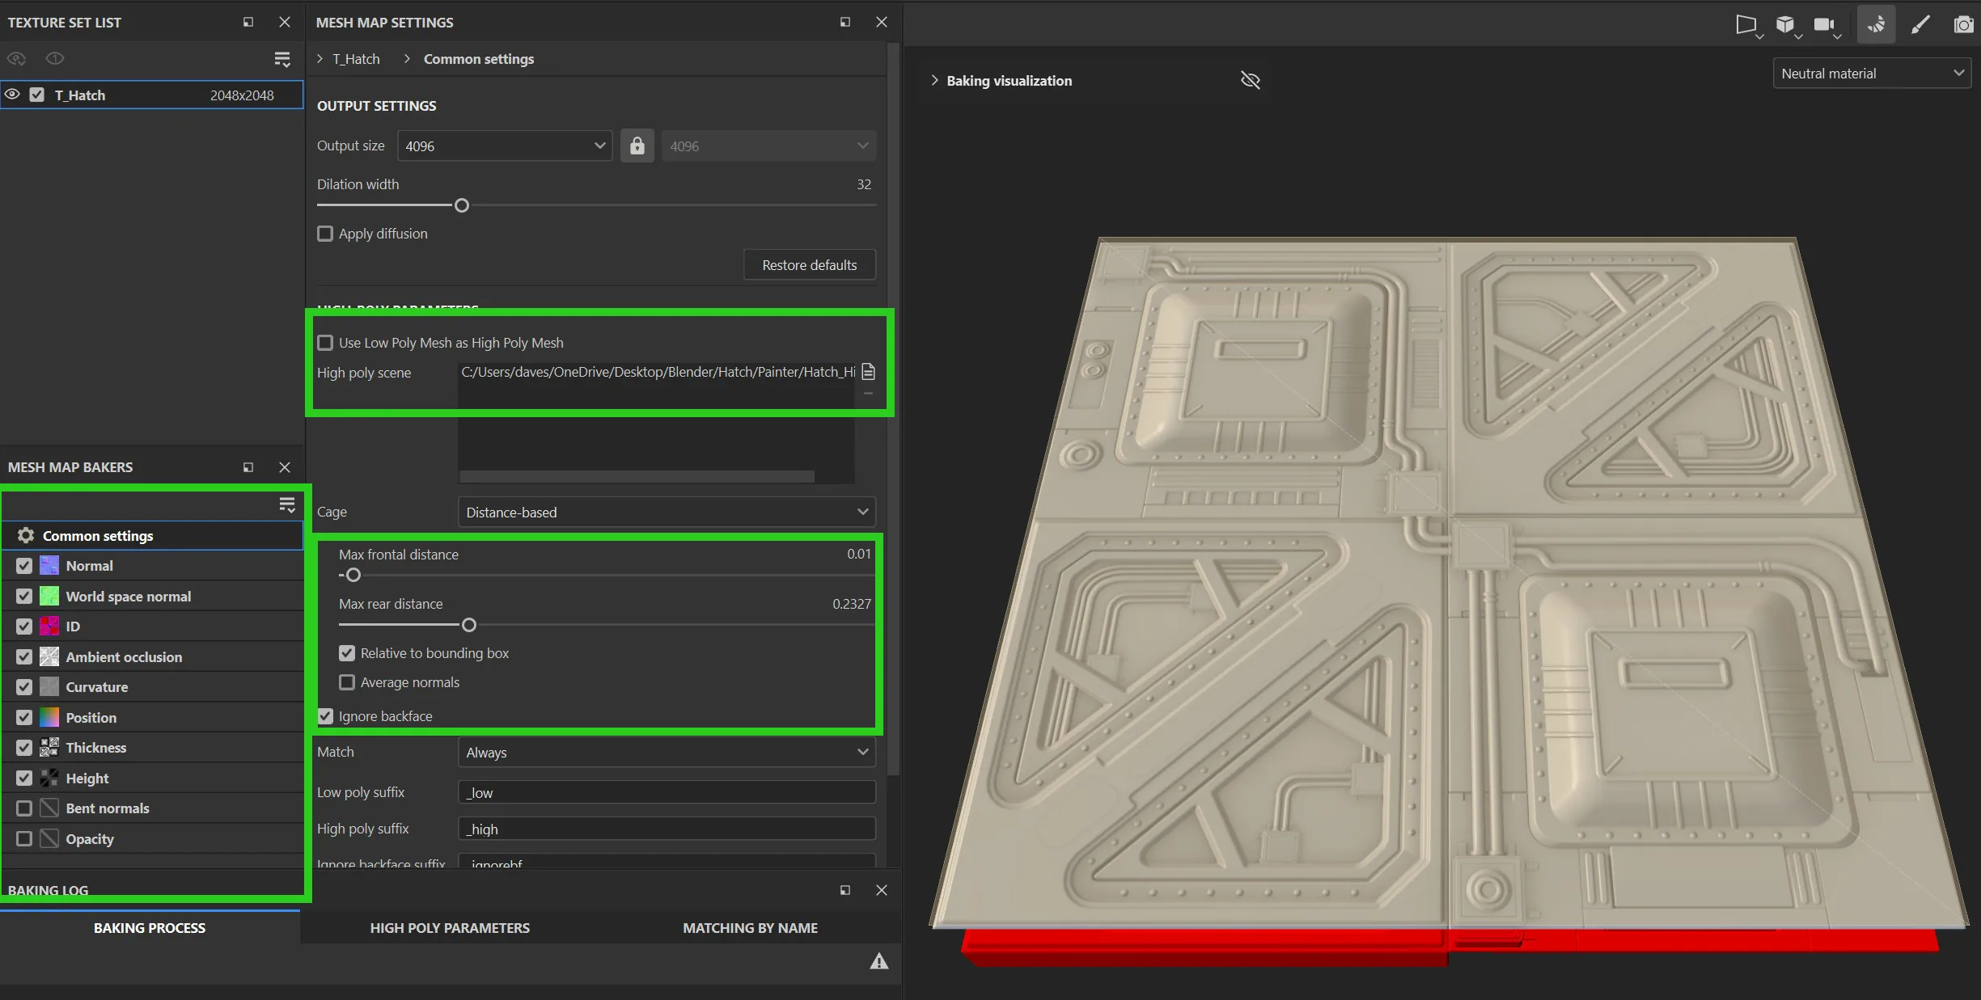Undock the Mesh Map Settings panel
The image size is (1981, 1000).
tap(845, 23)
